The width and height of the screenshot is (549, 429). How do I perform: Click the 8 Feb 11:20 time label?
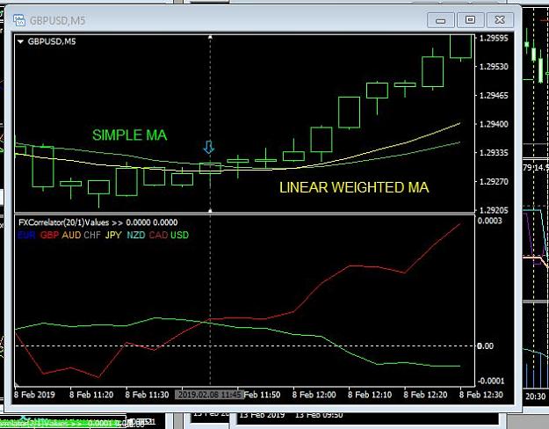pos(91,395)
